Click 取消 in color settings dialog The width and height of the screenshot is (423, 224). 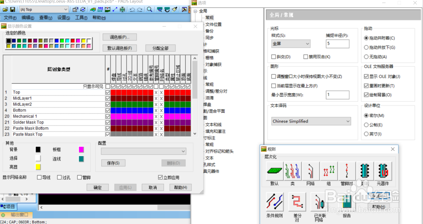153,187
